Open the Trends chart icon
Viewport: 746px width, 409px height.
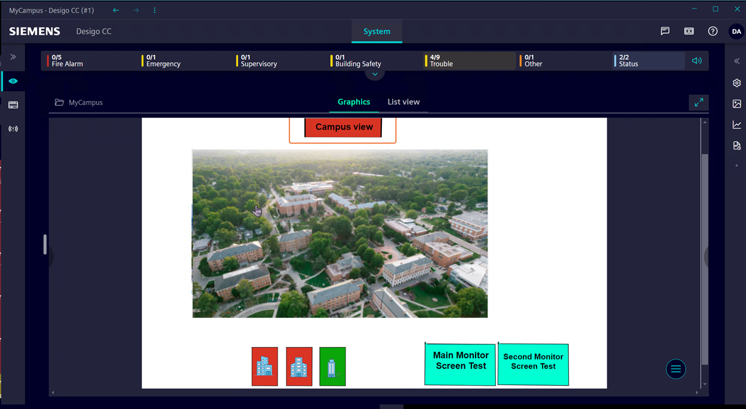(x=736, y=125)
